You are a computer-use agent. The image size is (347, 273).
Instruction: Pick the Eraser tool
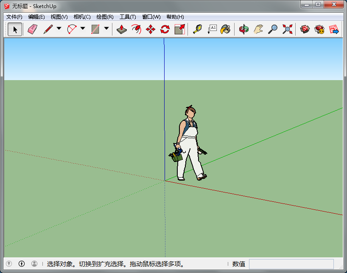[x=32, y=29]
